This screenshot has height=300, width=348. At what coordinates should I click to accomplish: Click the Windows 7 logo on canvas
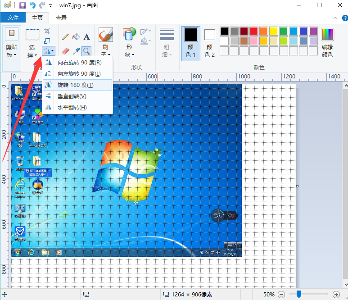127,170
